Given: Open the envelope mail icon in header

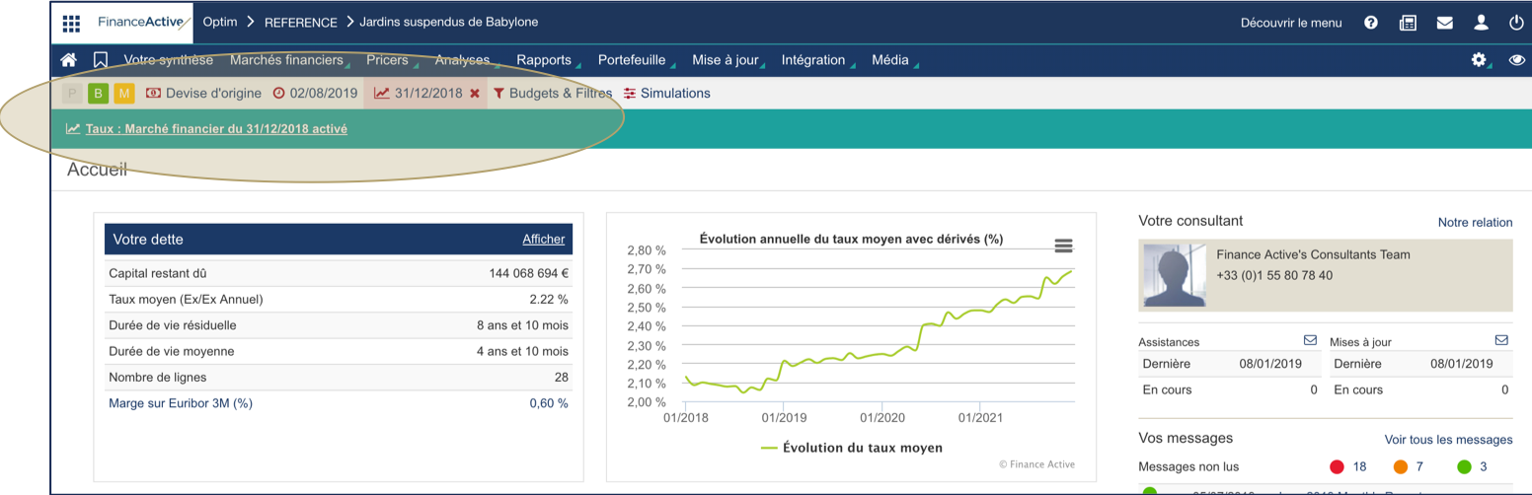Looking at the screenshot, I should click(1444, 23).
